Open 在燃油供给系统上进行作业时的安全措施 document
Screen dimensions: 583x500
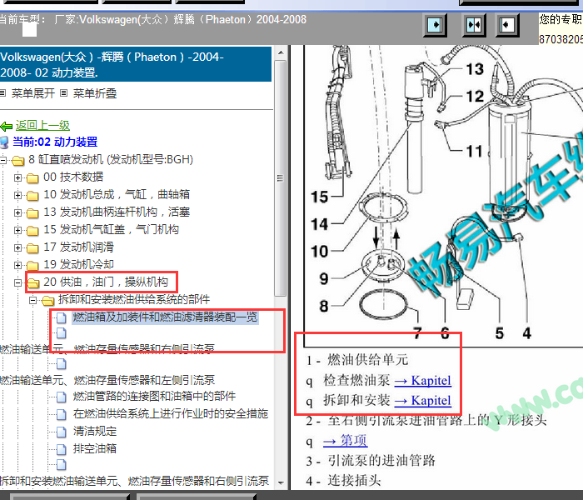coord(171,413)
